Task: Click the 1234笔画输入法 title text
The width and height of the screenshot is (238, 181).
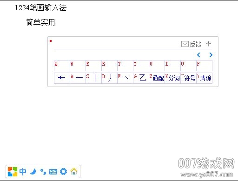Action: pos(40,8)
